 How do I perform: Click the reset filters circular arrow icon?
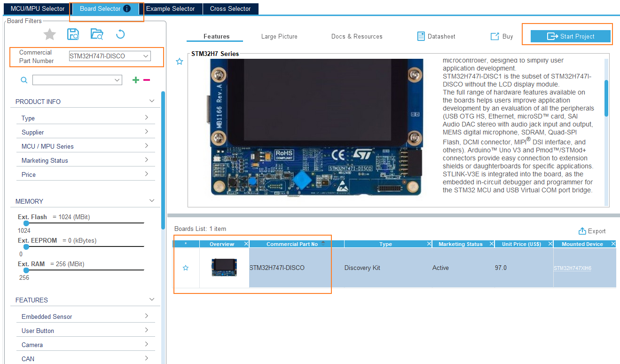[x=120, y=34]
